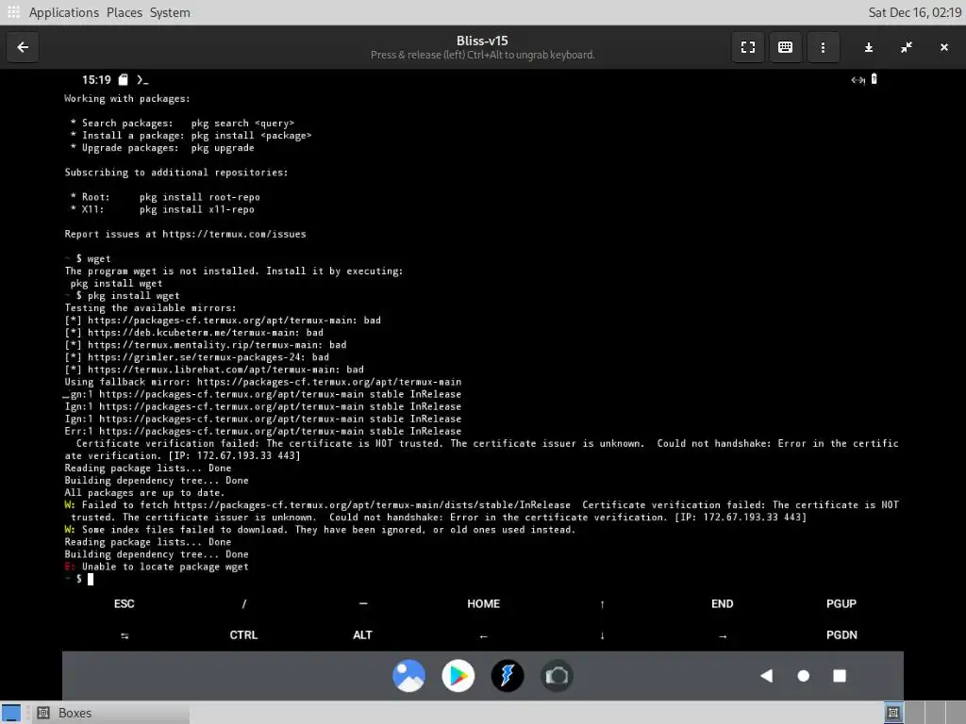This screenshot has width=966, height=724.
Task: Tap the slash extra key
Action: 244,604
